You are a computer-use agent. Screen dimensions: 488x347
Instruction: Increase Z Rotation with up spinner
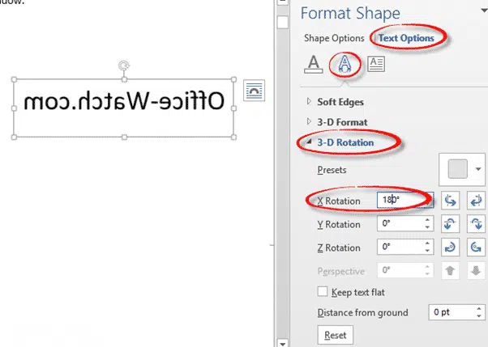427,243
